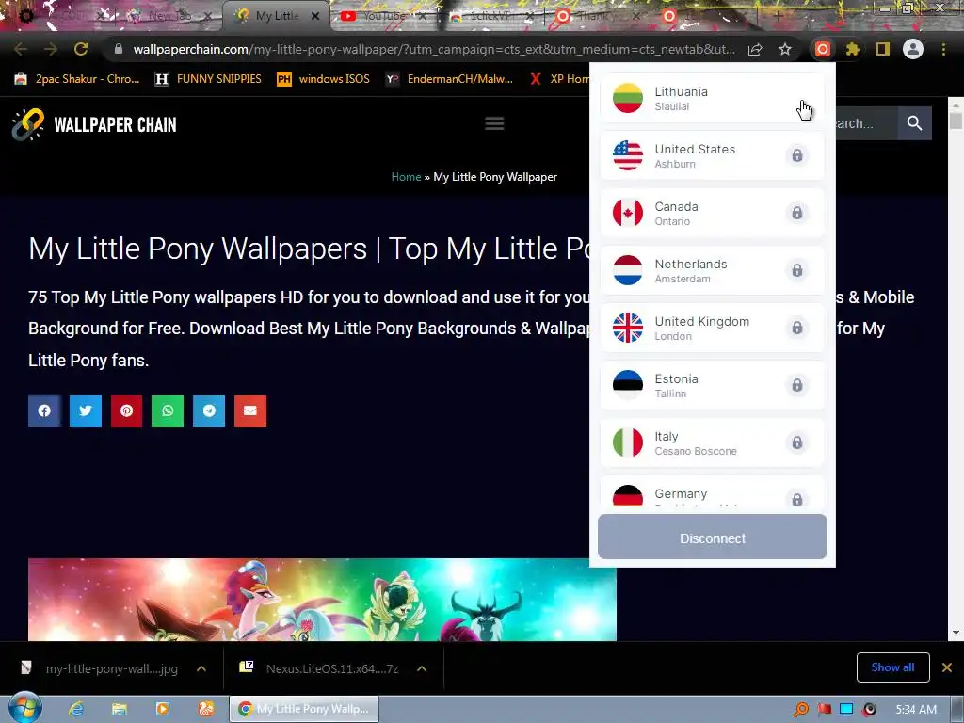Click the Estonia flag icon

point(628,385)
